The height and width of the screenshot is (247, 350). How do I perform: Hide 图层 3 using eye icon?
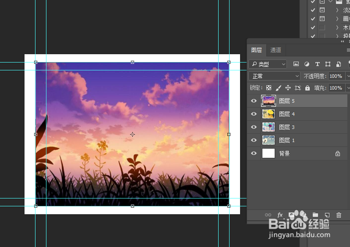[254, 127]
